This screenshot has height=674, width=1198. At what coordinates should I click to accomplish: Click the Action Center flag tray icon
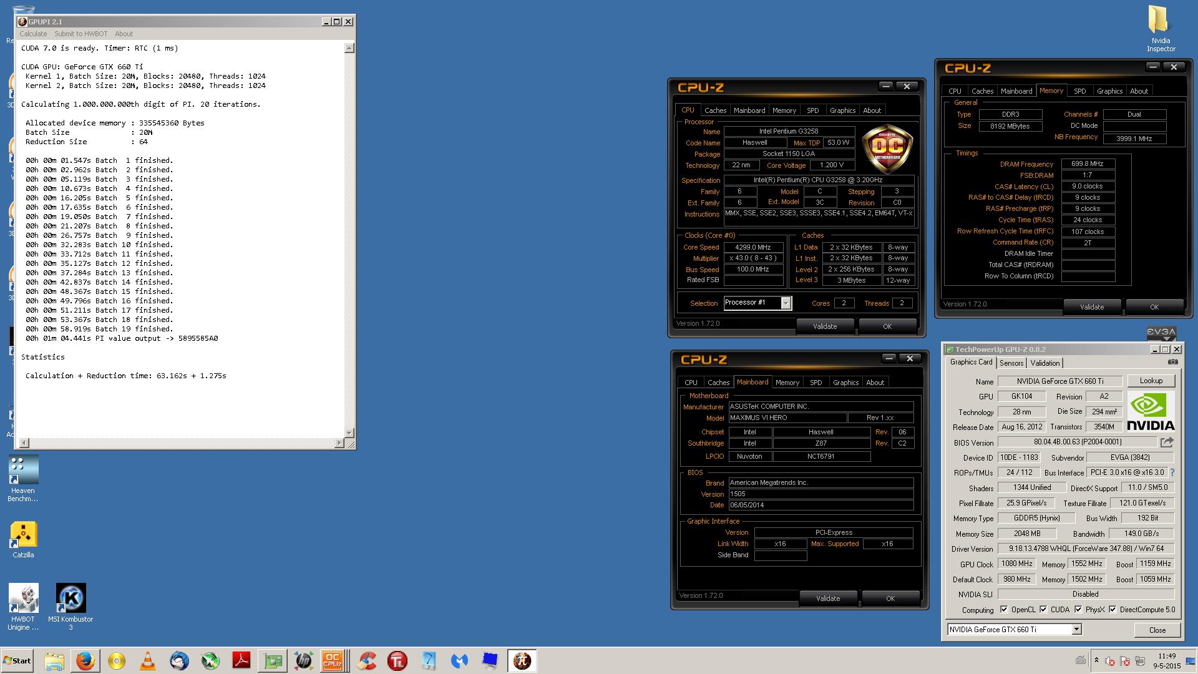(x=1125, y=661)
